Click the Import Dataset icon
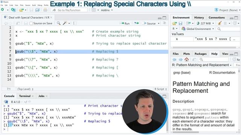The image size is (241, 135). [188, 23]
